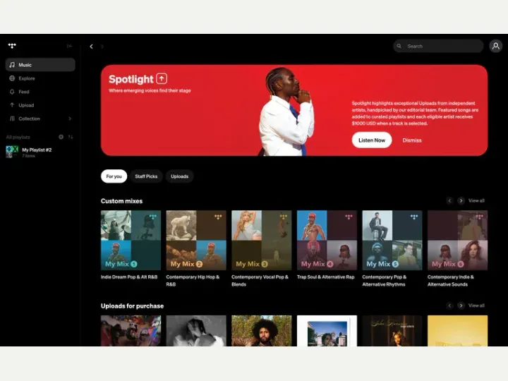Click the Collection library icon

[x=12, y=119]
